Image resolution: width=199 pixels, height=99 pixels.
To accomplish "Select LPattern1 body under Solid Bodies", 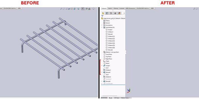I will (x=110, y=32).
